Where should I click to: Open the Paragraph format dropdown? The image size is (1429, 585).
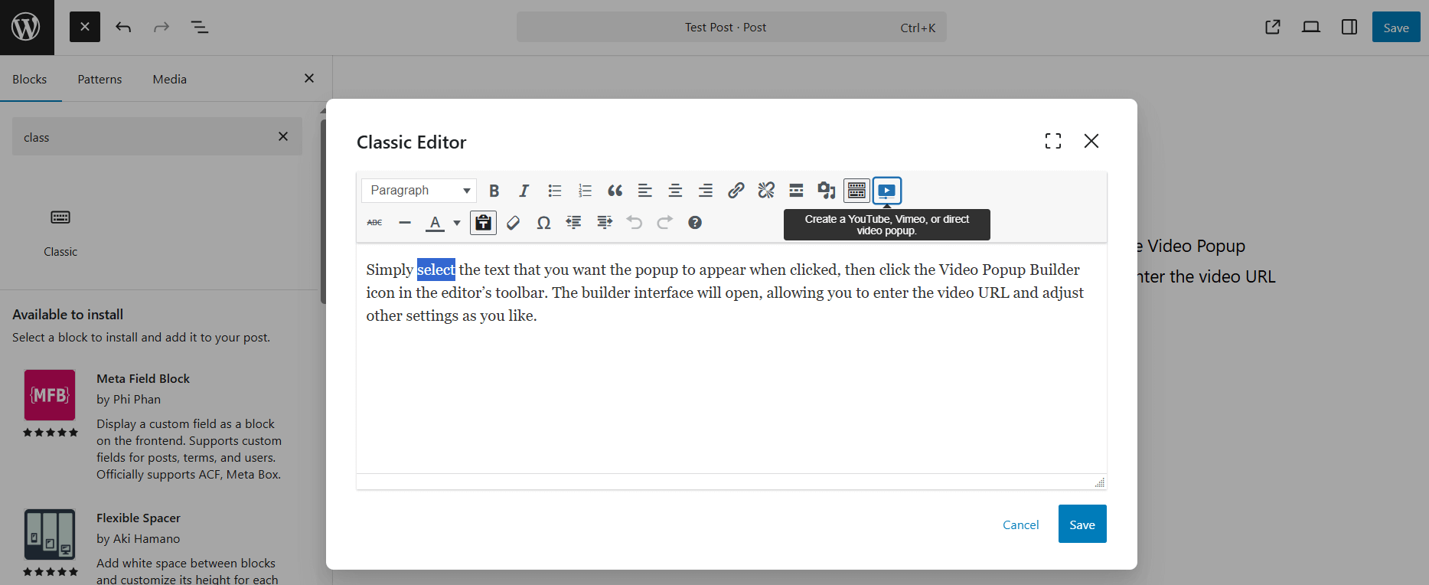[x=419, y=191]
